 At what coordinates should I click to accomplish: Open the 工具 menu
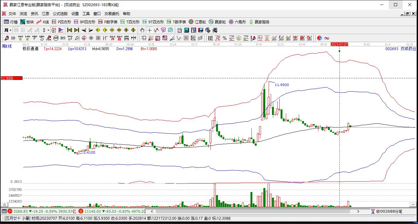click(86, 14)
